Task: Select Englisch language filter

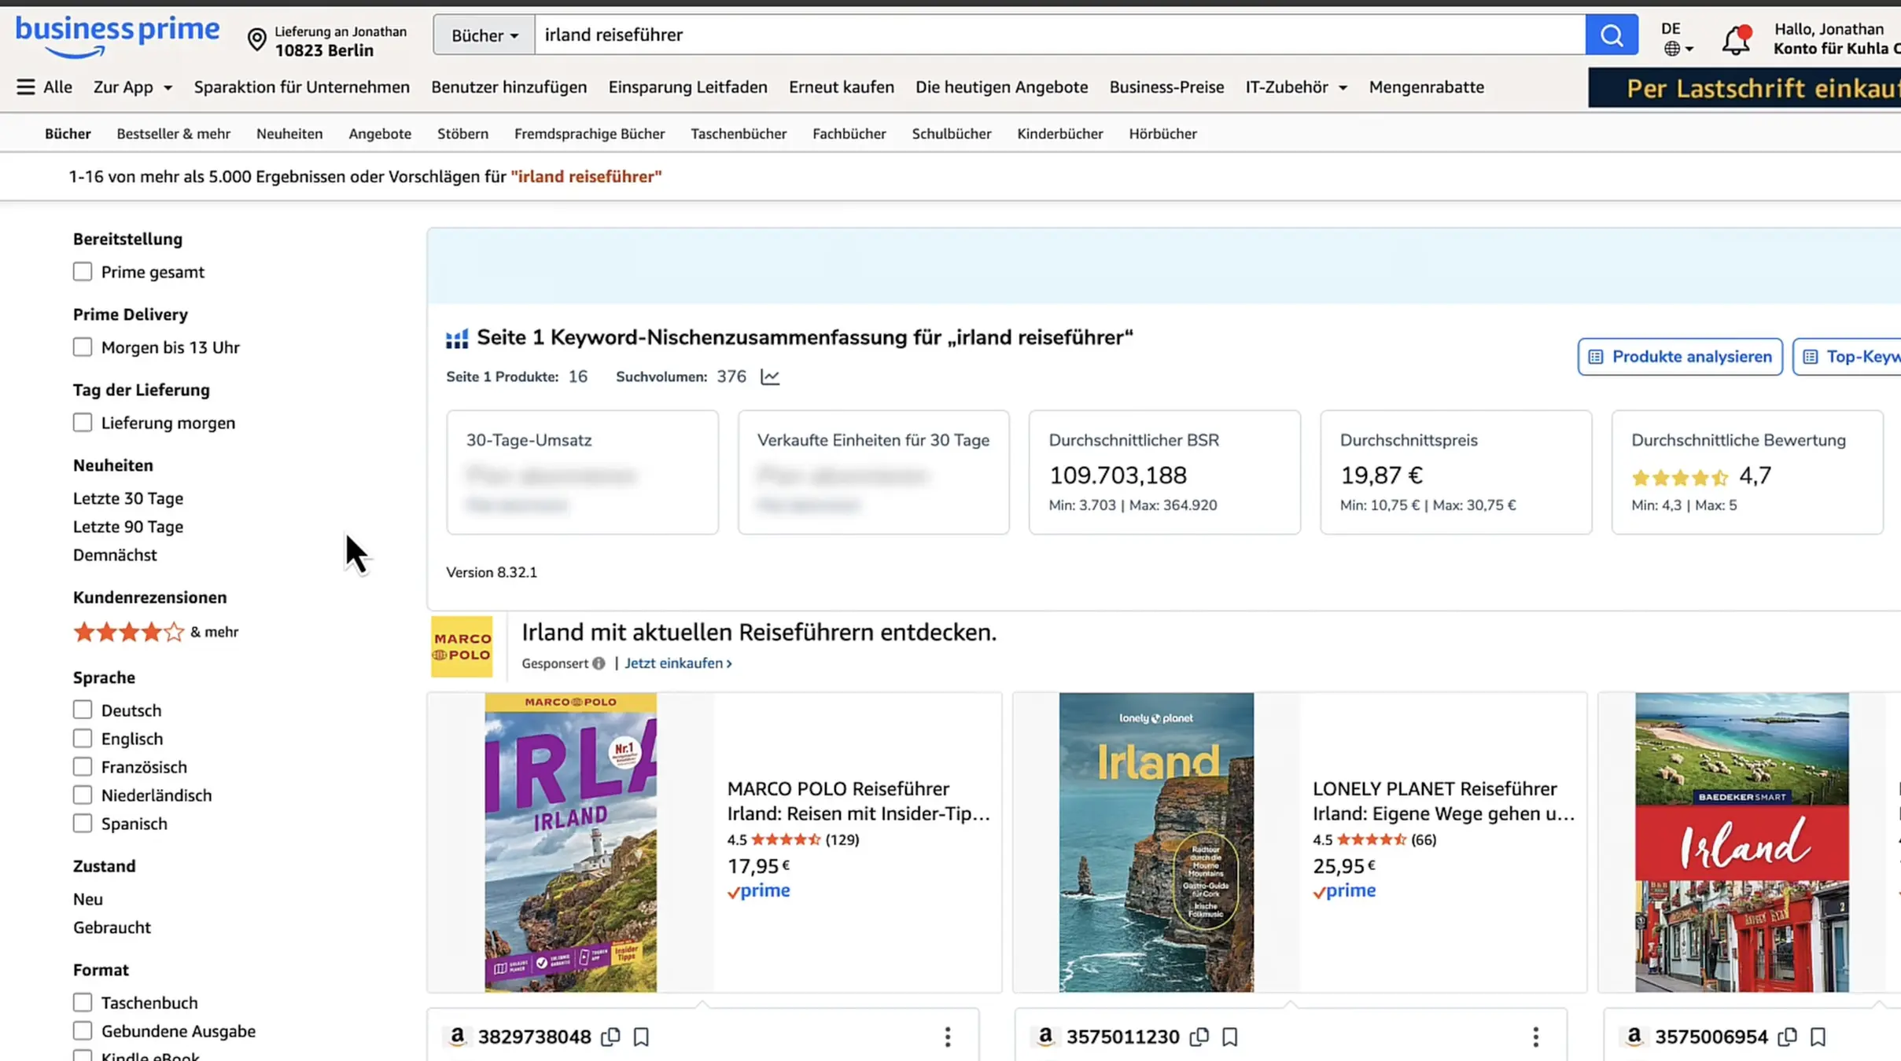Action: (x=83, y=739)
